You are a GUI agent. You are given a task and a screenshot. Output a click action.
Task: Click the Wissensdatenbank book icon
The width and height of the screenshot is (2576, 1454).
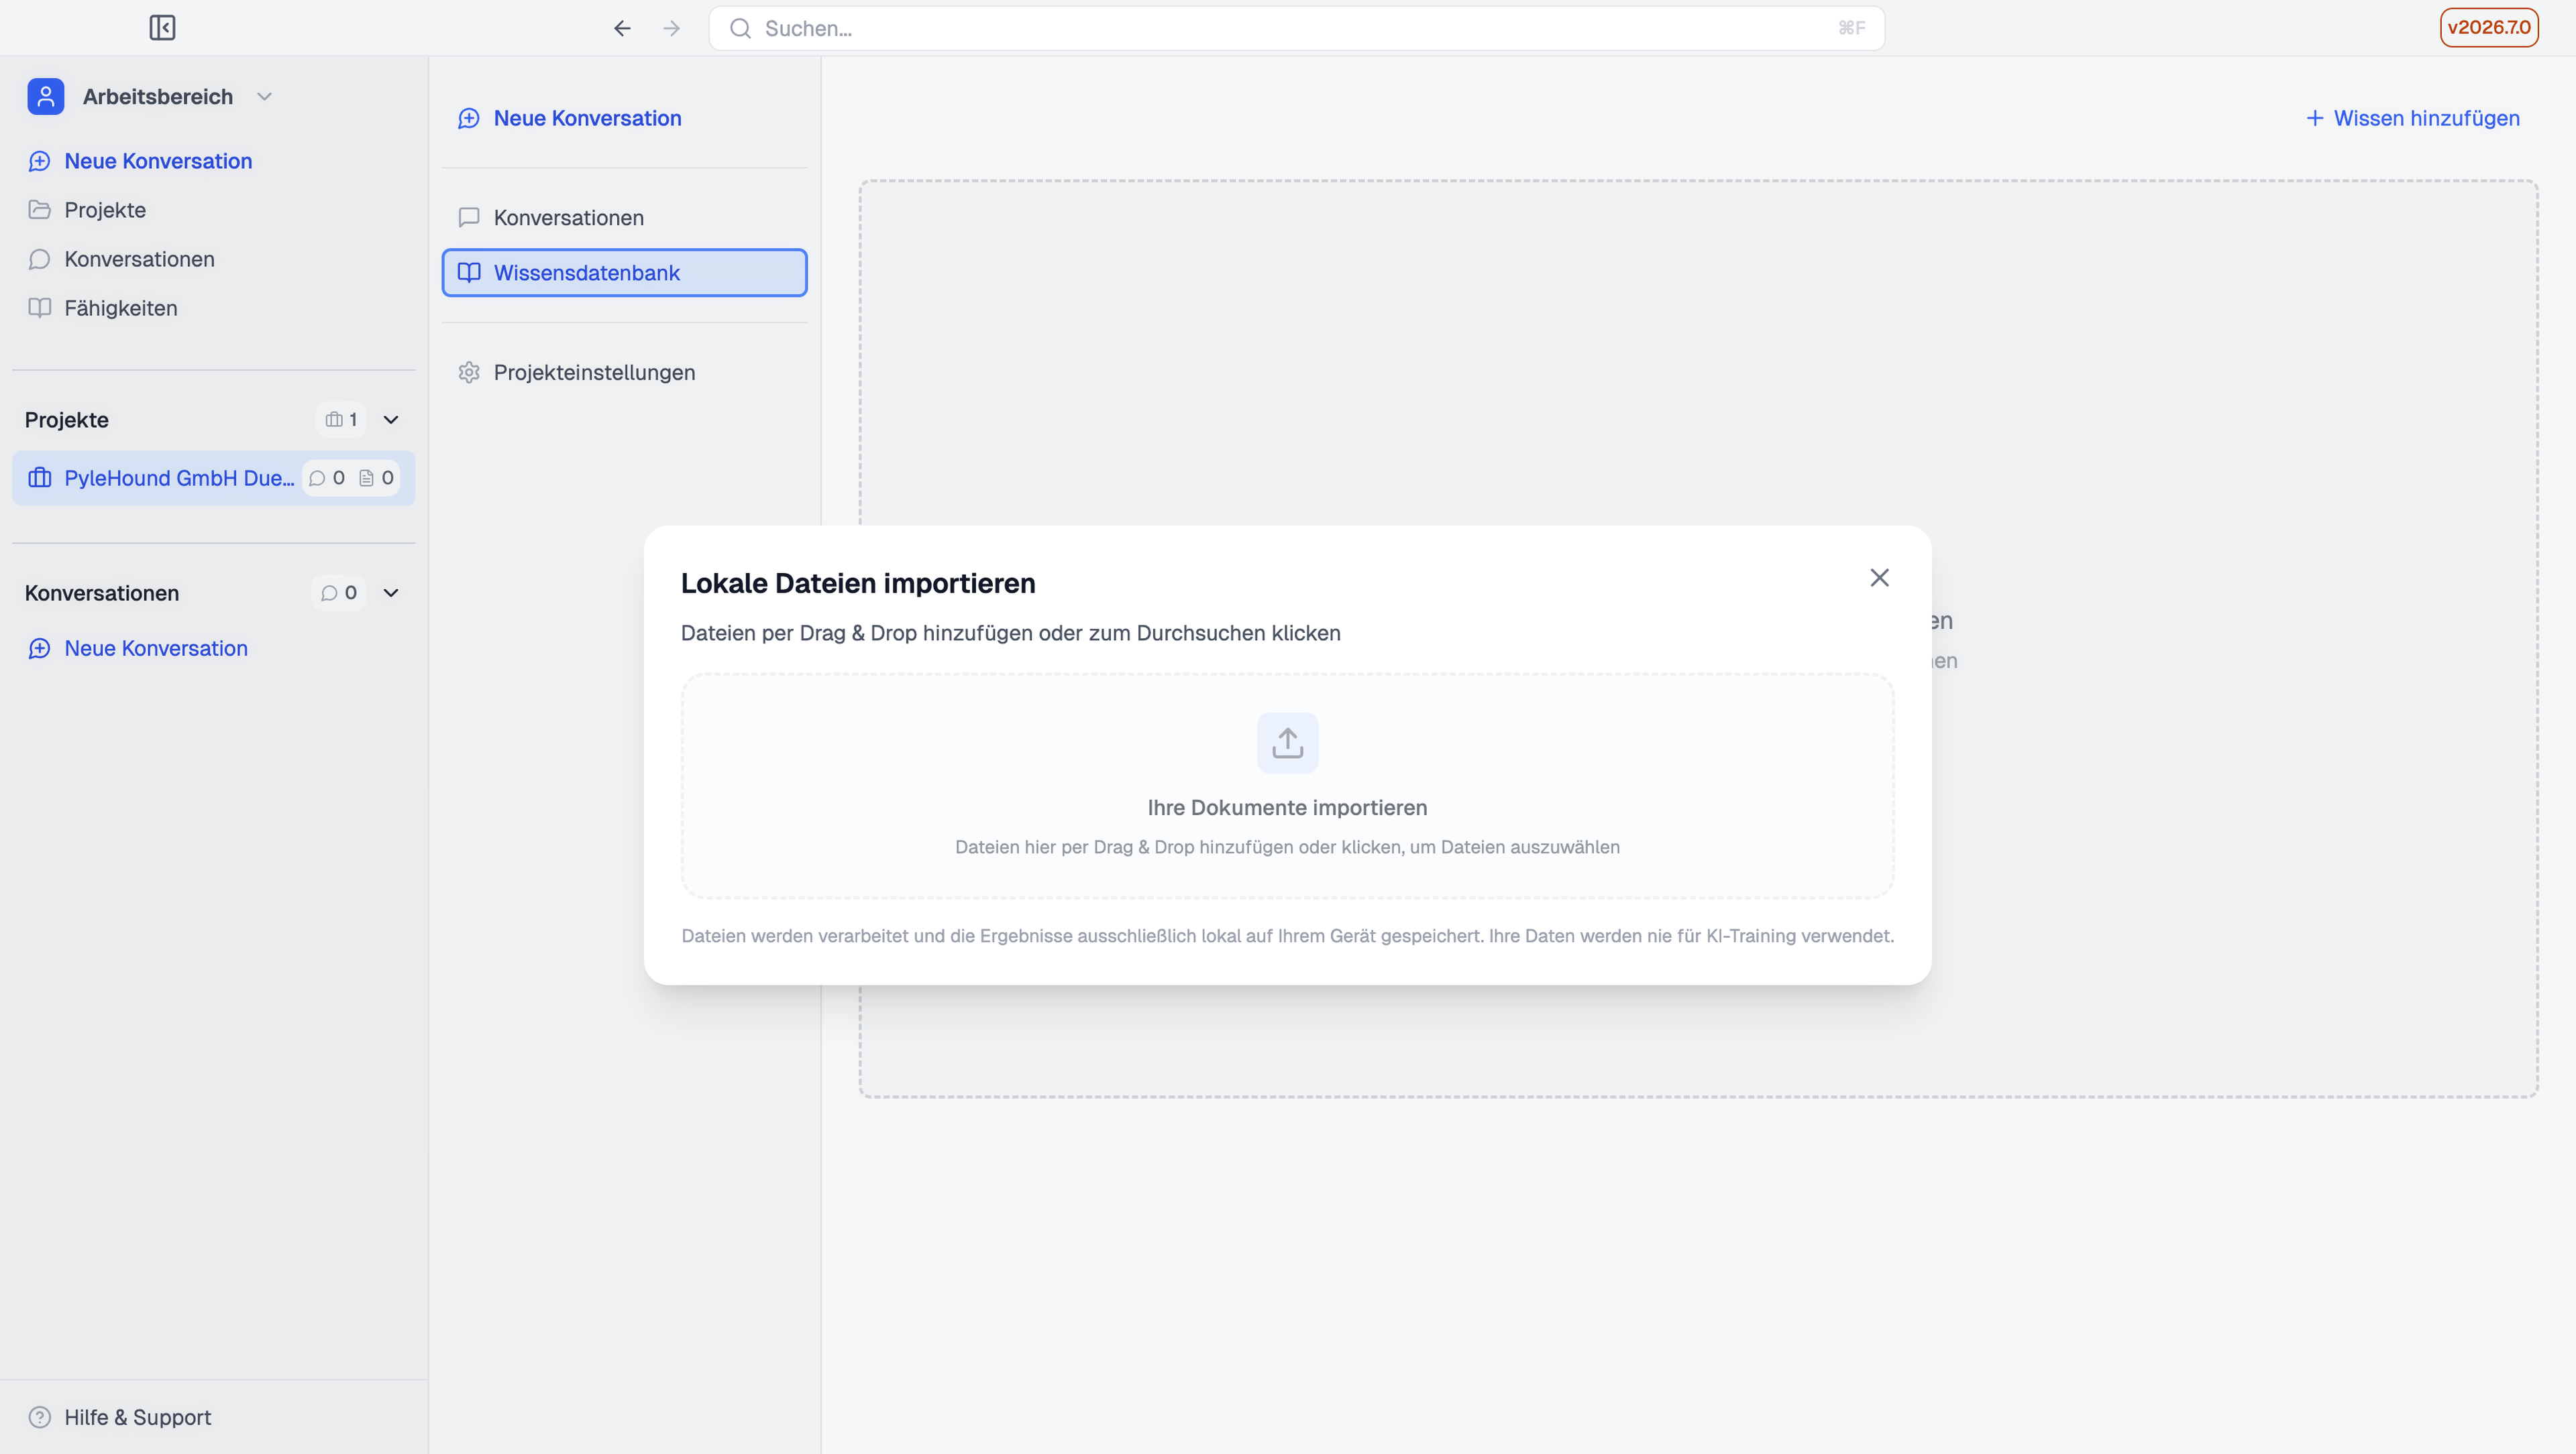pos(469,273)
